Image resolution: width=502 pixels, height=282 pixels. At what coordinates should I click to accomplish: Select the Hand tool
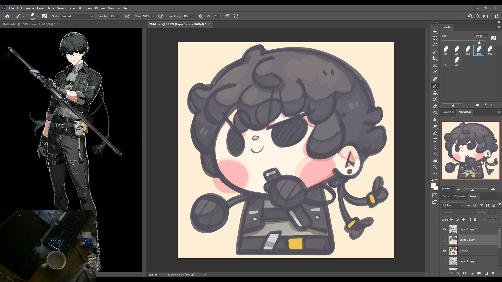pos(435,160)
